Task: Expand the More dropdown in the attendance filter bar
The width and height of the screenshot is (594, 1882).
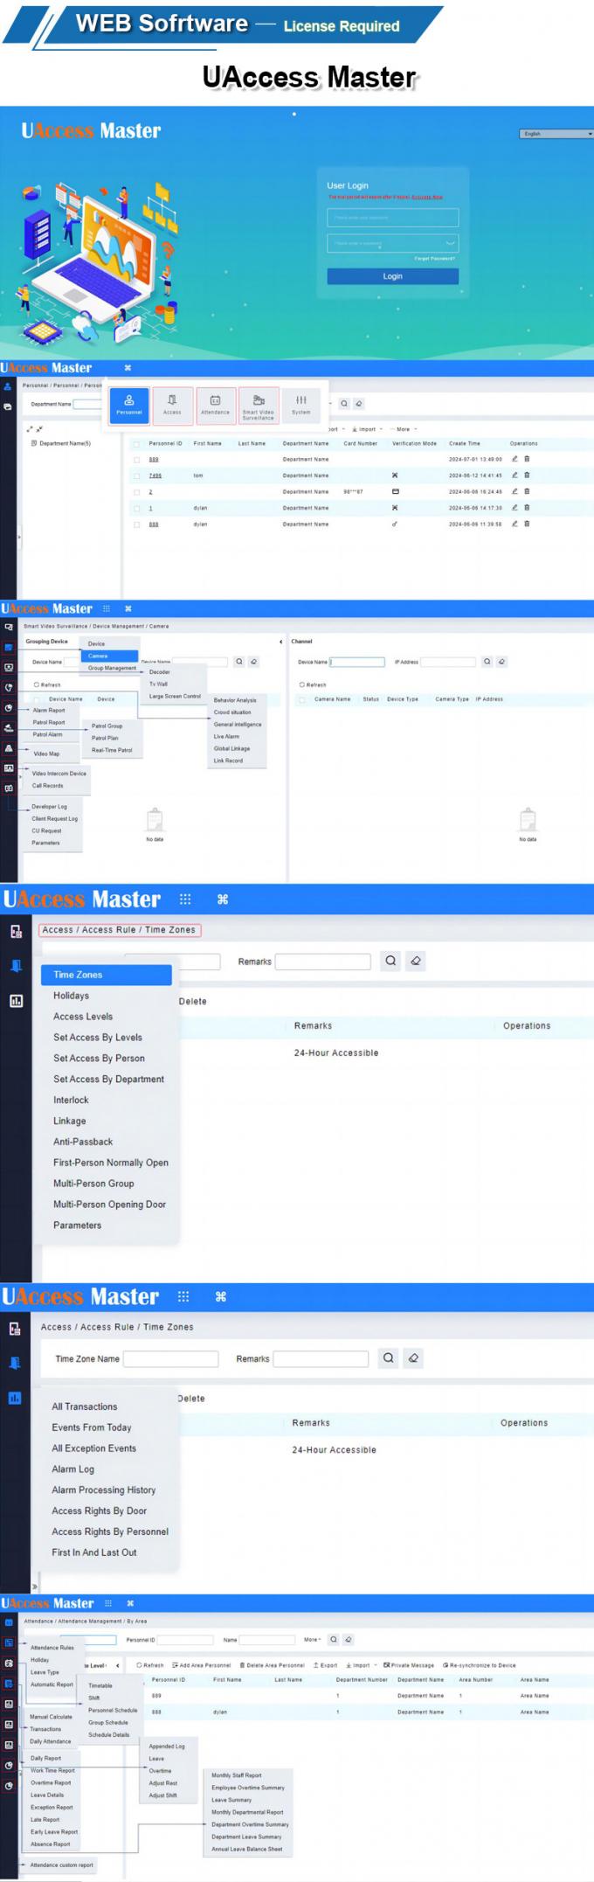Action: click(312, 1640)
